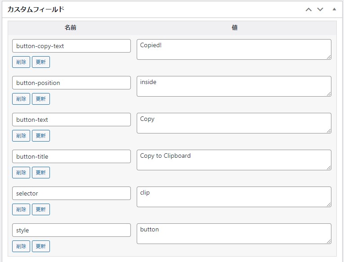
Task: Click the value textarea containing button
Action: (x=234, y=234)
